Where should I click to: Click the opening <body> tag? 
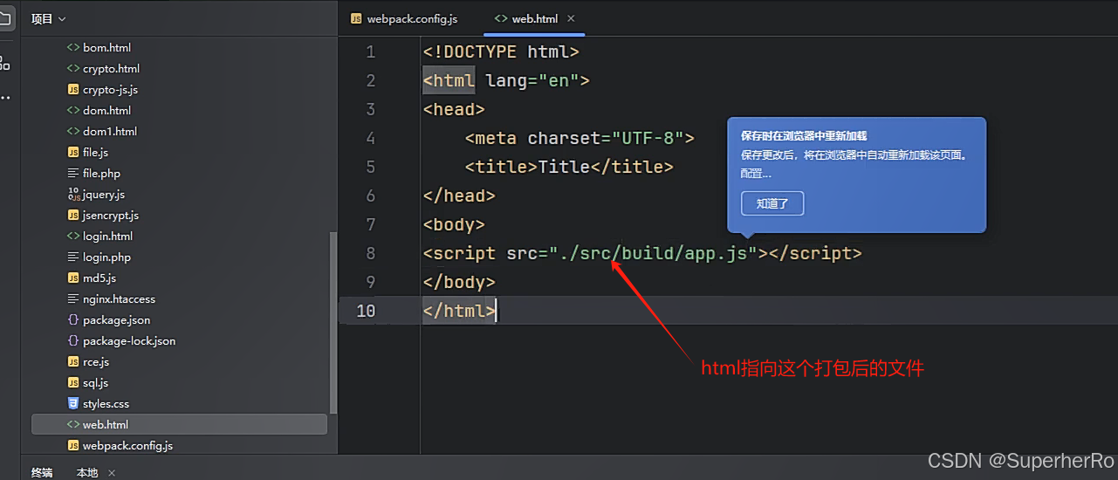[x=454, y=224]
